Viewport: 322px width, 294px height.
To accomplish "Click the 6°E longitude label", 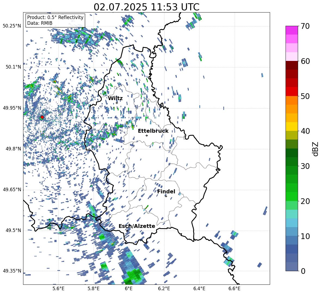I will click(x=129, y=289).
